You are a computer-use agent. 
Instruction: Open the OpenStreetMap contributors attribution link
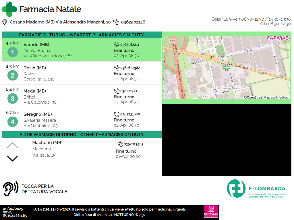pyautogui.click(x=266, y=97)
